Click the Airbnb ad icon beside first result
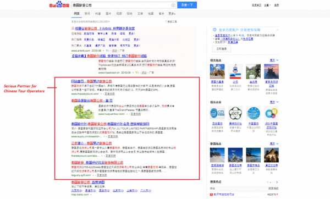 click(73, 28)
